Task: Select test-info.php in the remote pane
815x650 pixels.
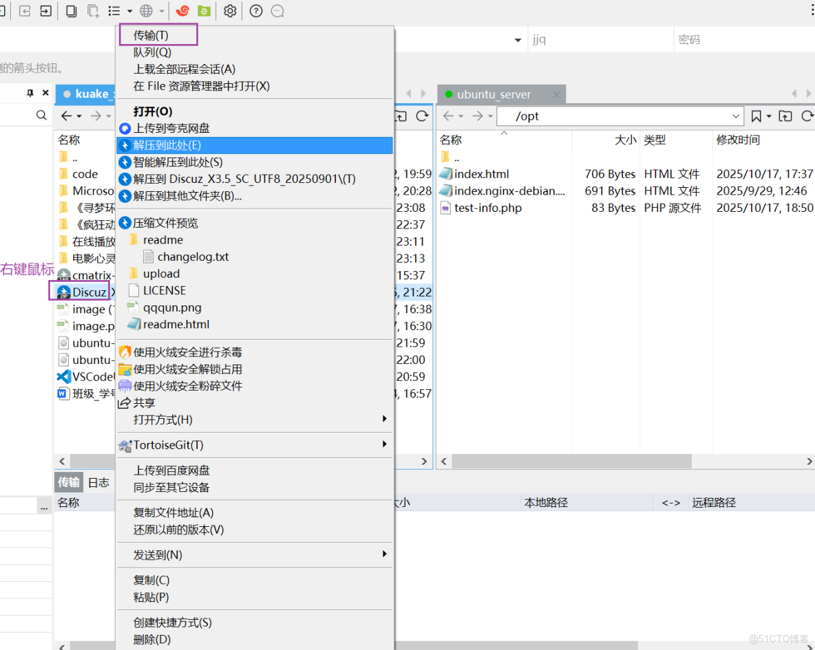Action: pyautogui.click(x=488, y=208)
